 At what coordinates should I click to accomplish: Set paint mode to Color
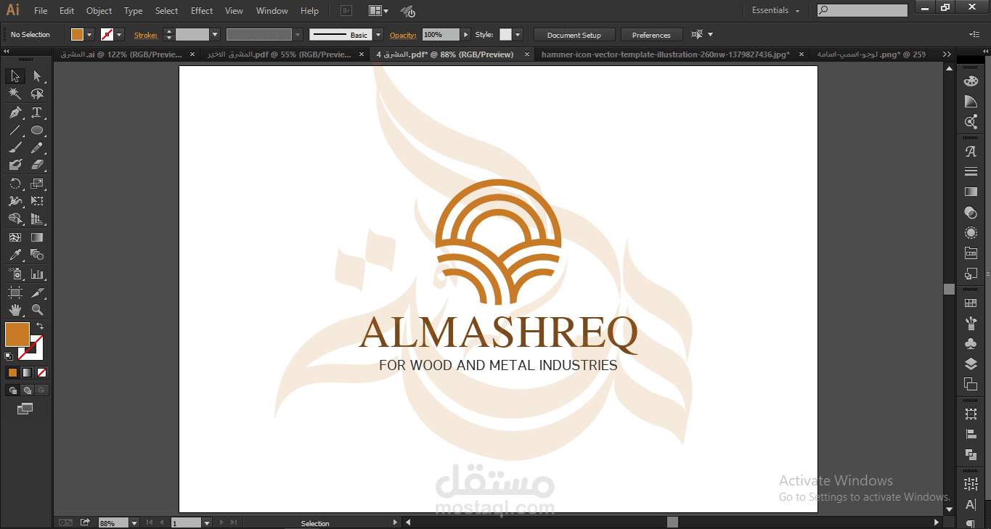12,372
